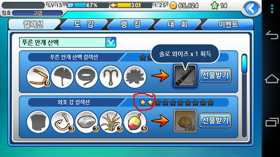Viewport: 280px width, 157px height.
Task: Tap the lotus flower silhouette item
Action: coord(135,76)
